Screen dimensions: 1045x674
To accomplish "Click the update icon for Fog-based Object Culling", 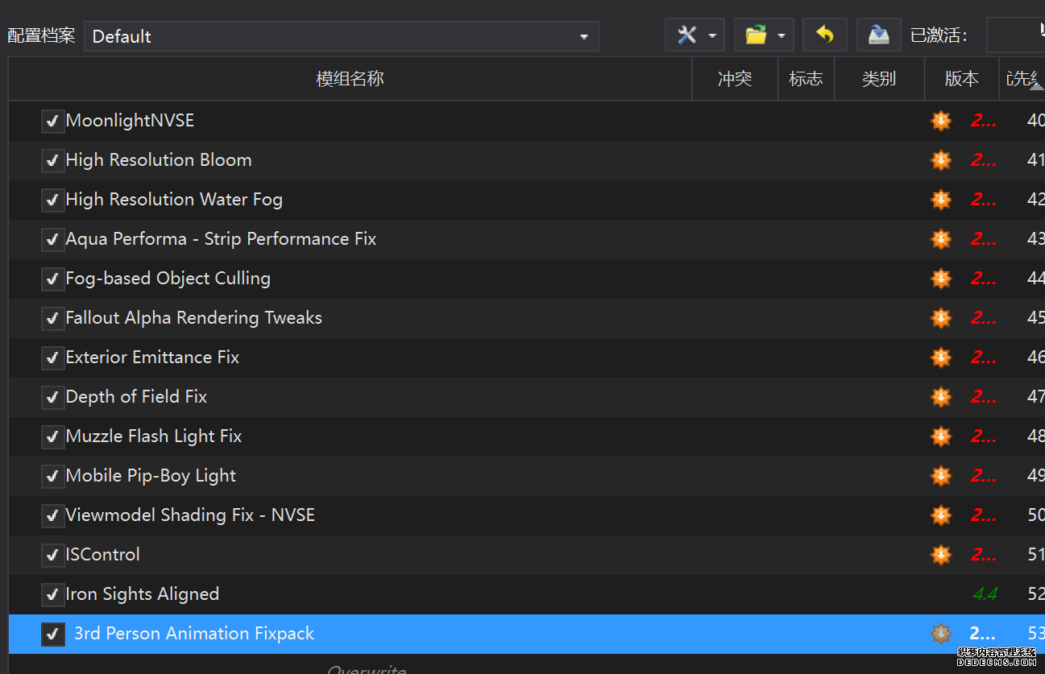I will [x=940, y=279].
